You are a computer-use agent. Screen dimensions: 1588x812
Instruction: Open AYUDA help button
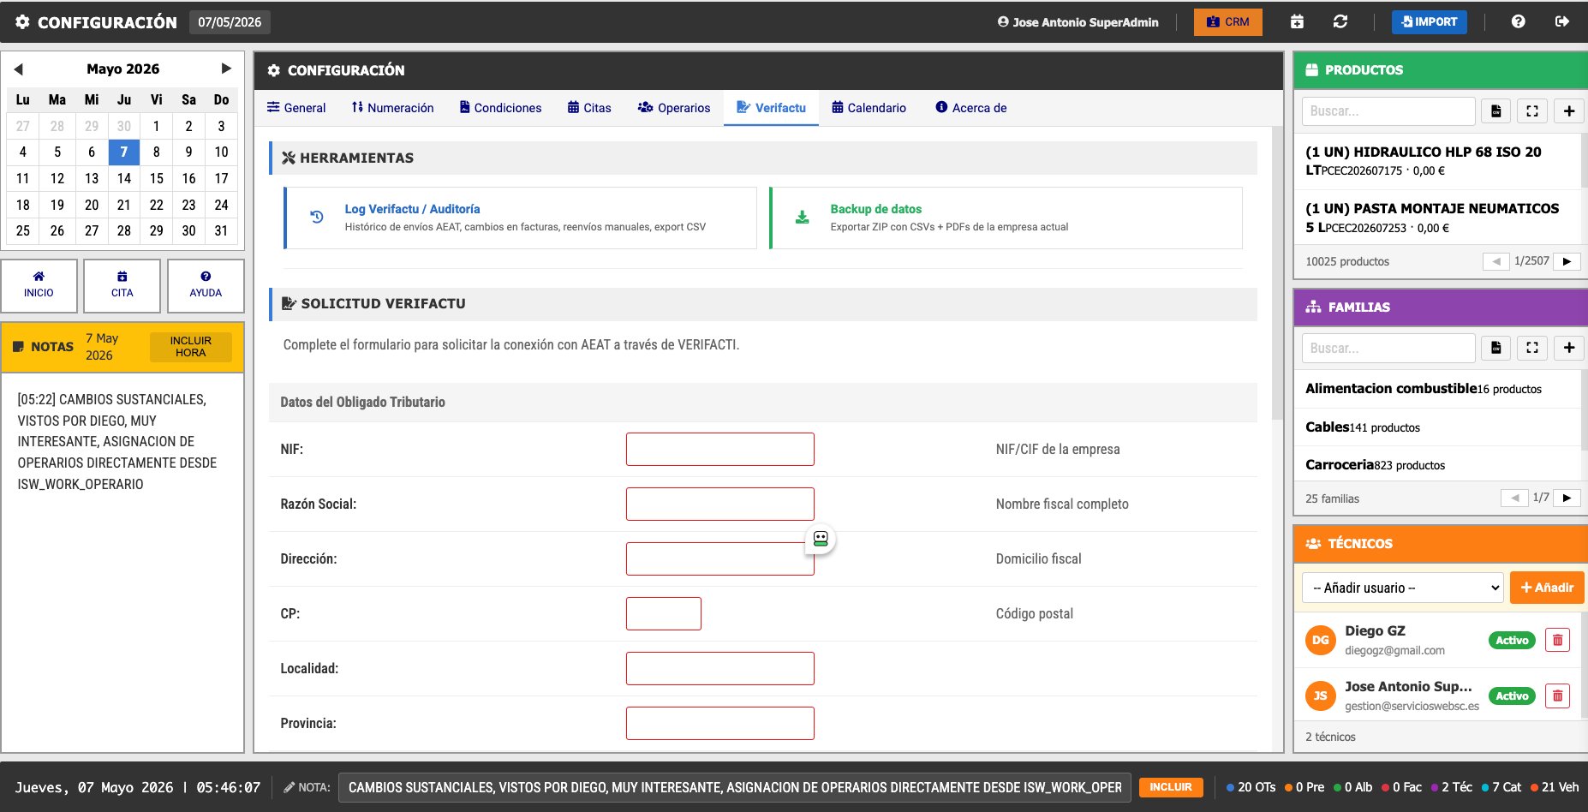[x=206, y=285]
